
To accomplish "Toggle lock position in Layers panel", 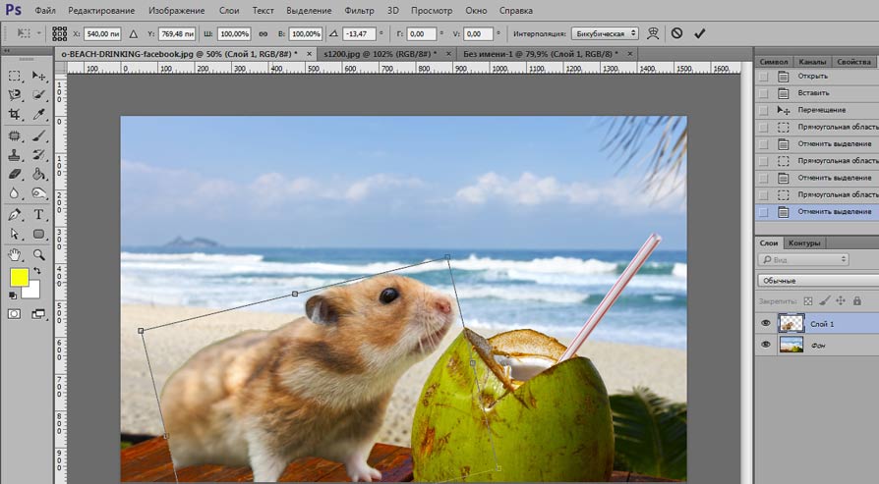I will [x=841, y=301].
